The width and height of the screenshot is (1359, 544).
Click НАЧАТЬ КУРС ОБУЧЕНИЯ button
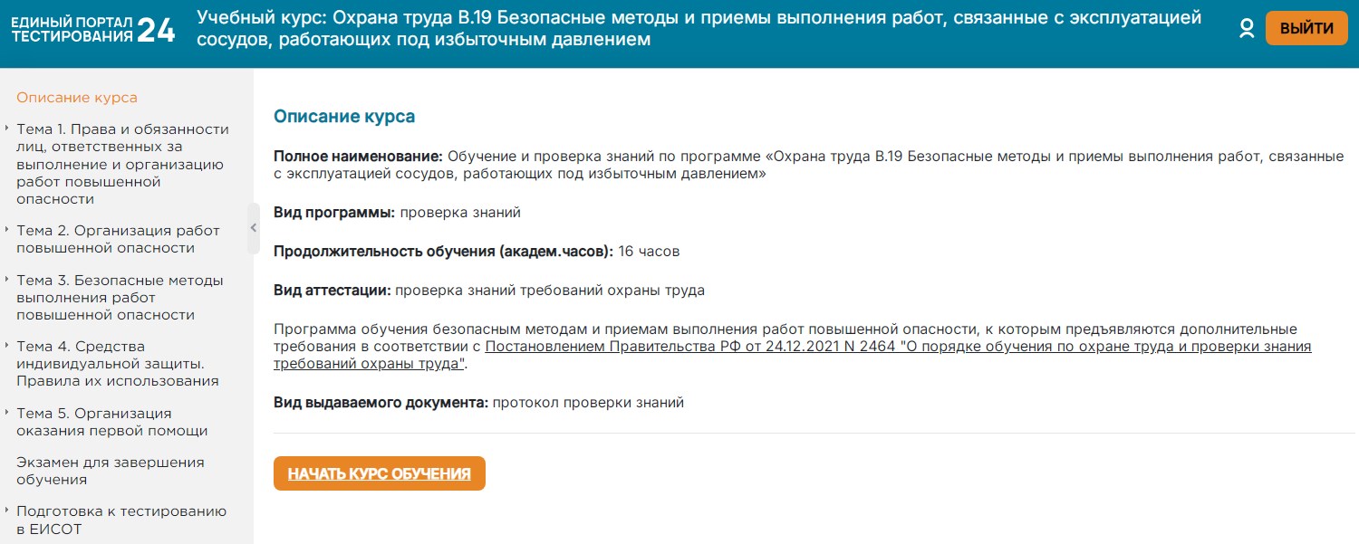click(379, 473)
